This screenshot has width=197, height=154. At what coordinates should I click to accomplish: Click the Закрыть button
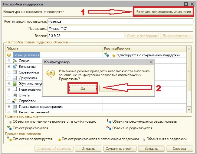[151, 149]
